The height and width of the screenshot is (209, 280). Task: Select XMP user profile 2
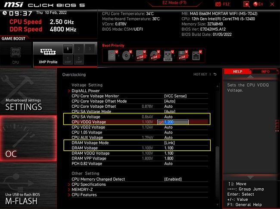pos(79,59)
